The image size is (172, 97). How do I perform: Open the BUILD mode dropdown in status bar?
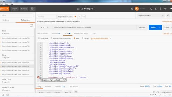pyautogui.click(x=153, y=95)
